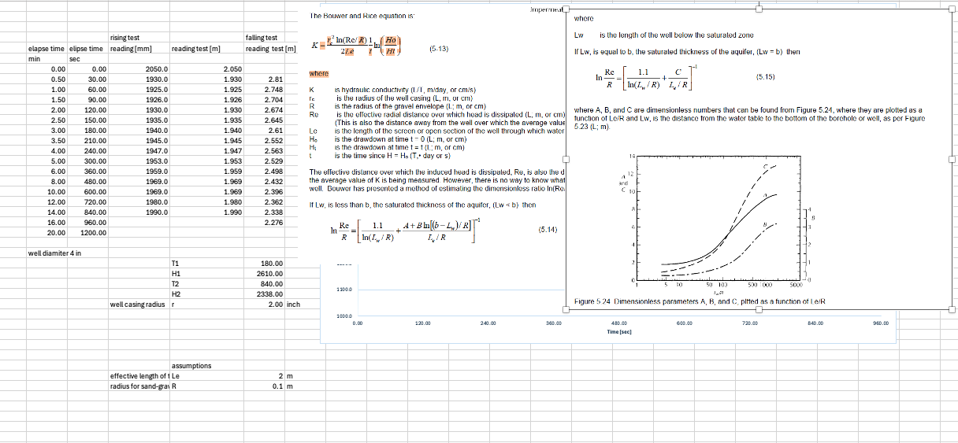Select the H1 label cell
This screenshot has width=958, height=443.
coord(206,274)
